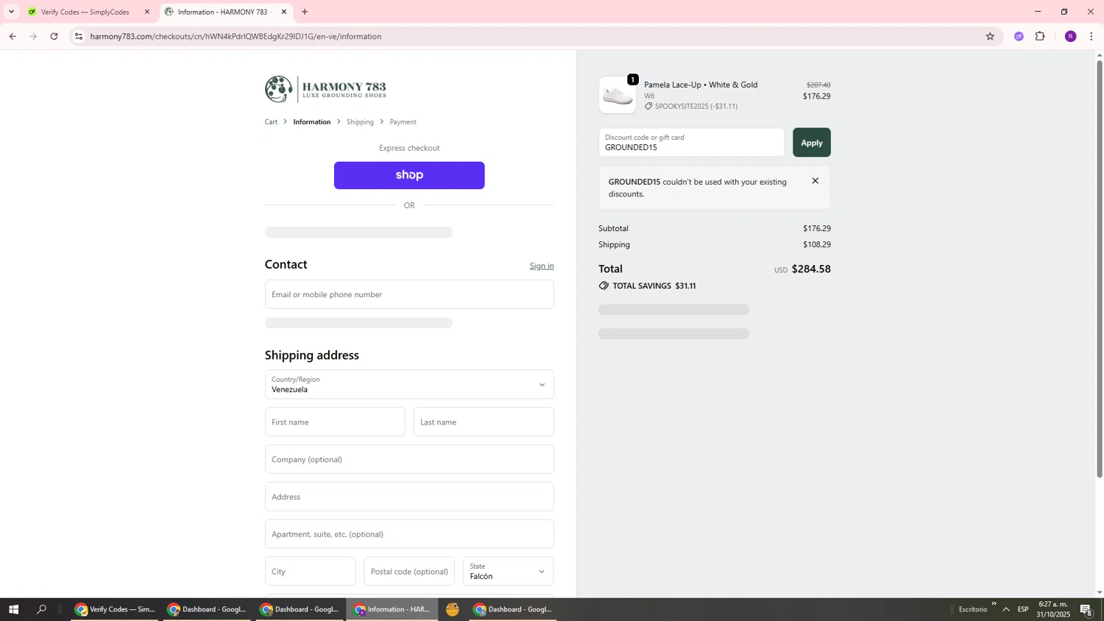Switch to Information HAR taskbar window
The height and width of the screenshot is (621, 1104).
click(393, 609)
